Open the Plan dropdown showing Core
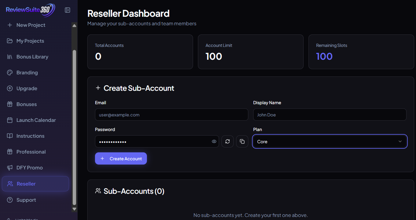The width and height of the screenshot is (416, 220). point(330,142)
